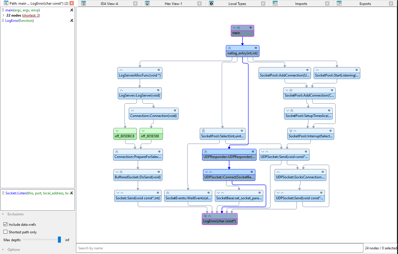Viewport: 398px width, 254px height.
Task: Click down chevron on main node
Action: point(234,28)
